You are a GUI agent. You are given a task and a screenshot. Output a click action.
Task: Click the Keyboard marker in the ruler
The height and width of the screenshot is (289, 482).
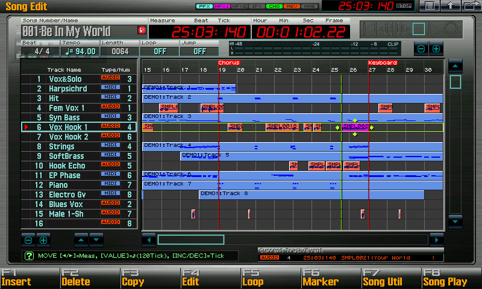[x=383, y=63]
